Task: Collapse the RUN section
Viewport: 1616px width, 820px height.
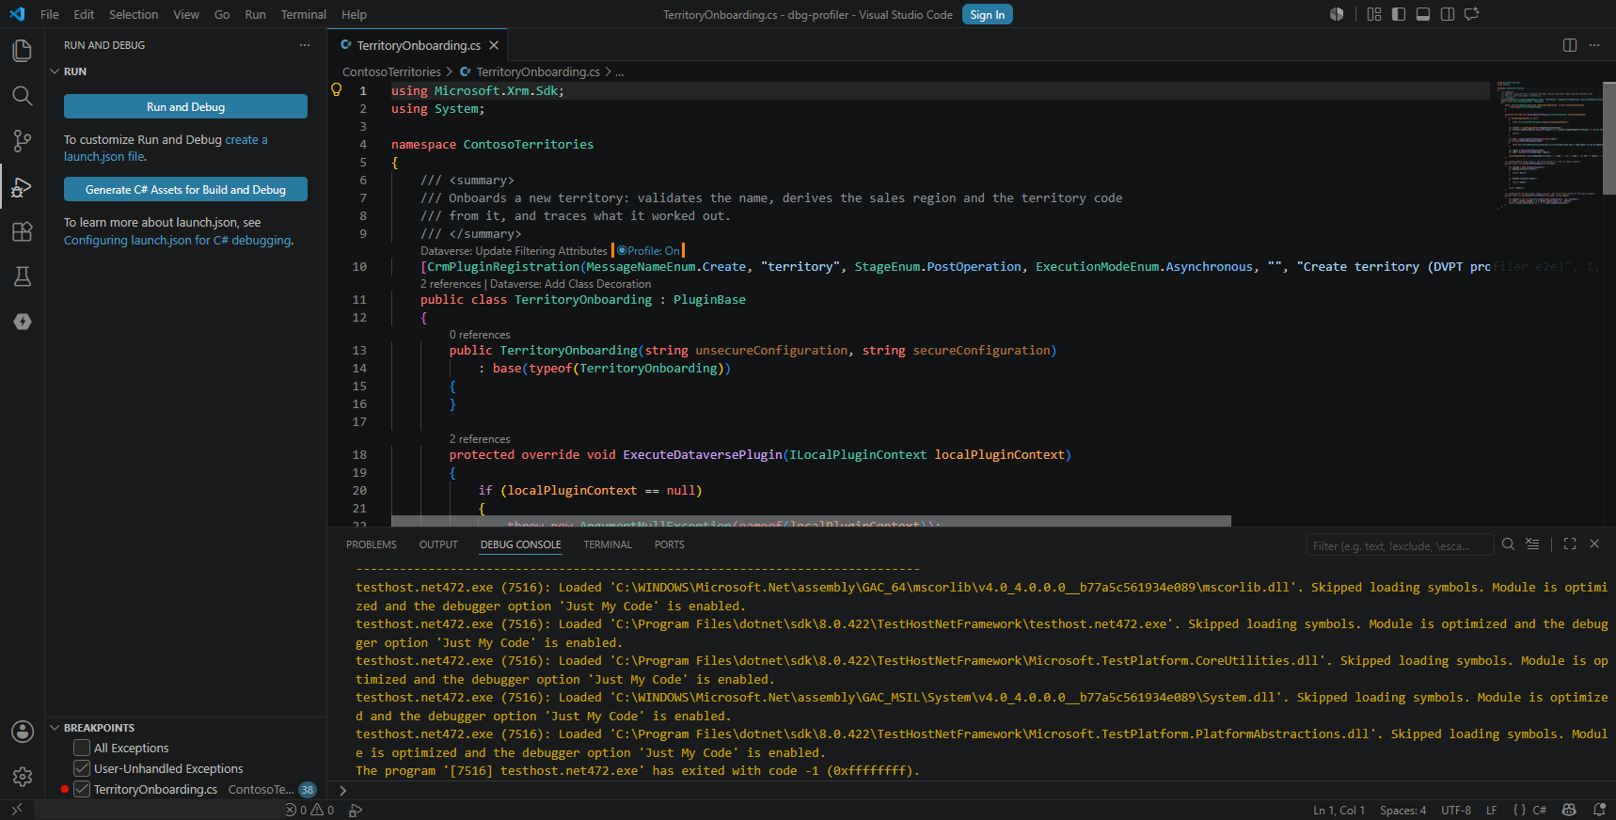Action: (55, 71)
